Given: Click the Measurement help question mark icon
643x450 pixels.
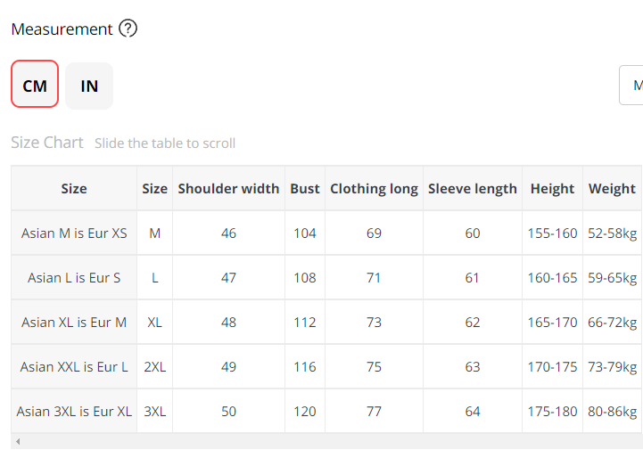Looking at the screenshot, I should coord(128,29).
